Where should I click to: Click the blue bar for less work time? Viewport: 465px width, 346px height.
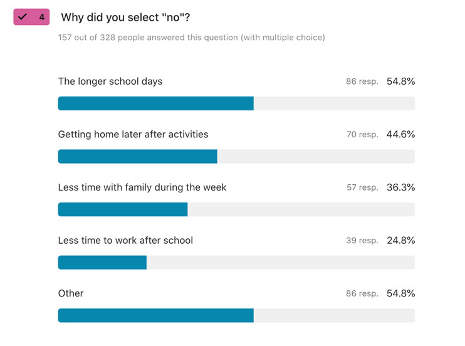click(102, 263)
